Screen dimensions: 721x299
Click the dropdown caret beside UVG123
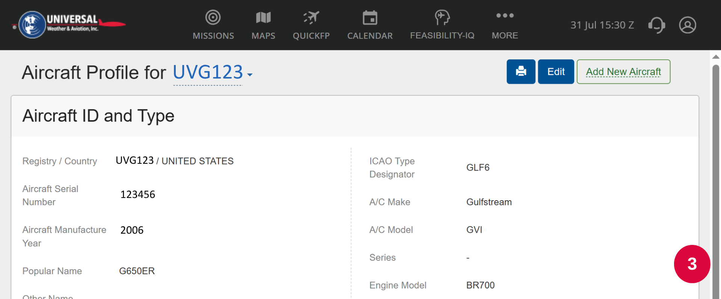250,75
